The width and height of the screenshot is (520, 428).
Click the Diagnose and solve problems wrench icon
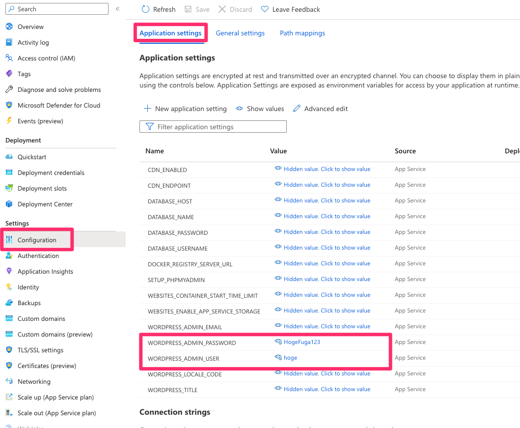9,89
